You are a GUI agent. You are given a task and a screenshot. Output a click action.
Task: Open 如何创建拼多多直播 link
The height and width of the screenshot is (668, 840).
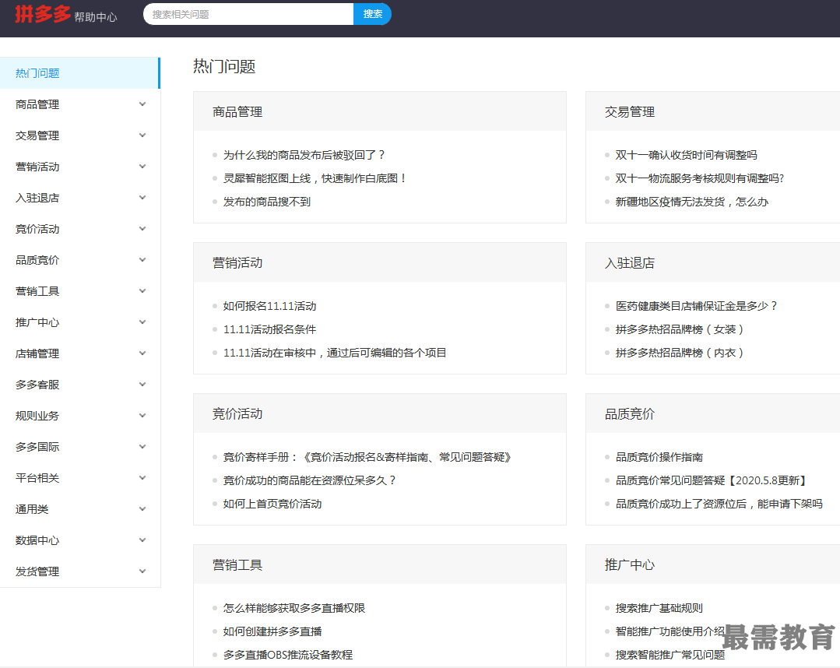(x=272, y=631)
